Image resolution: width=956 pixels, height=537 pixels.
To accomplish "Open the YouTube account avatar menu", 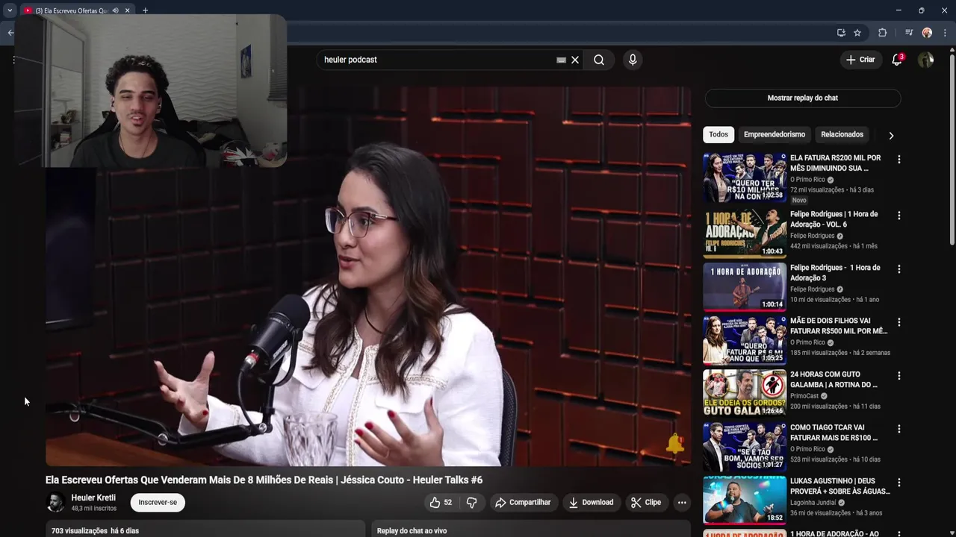I will click(x=926, y=60).
